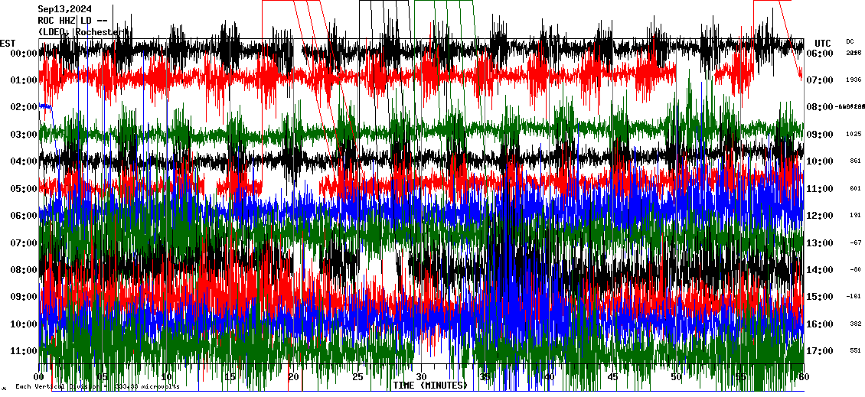Image resolution: width=865 pixels, height=397 pixels.
Task: Select the DC value 1025
Action: (854, 135)
